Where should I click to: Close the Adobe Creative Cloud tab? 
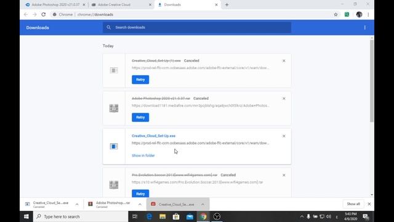(x=150, y=5)
